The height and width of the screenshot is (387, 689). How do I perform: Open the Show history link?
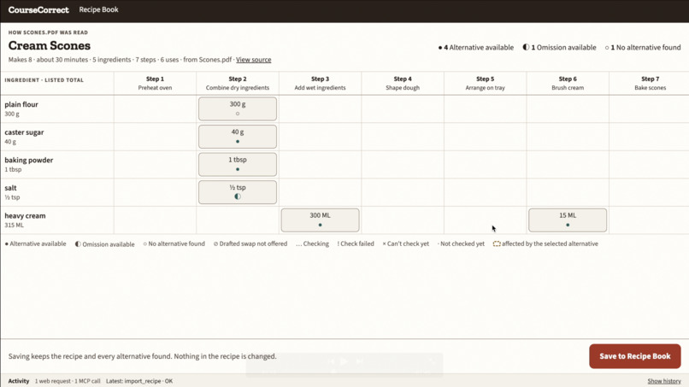point(664,381)
